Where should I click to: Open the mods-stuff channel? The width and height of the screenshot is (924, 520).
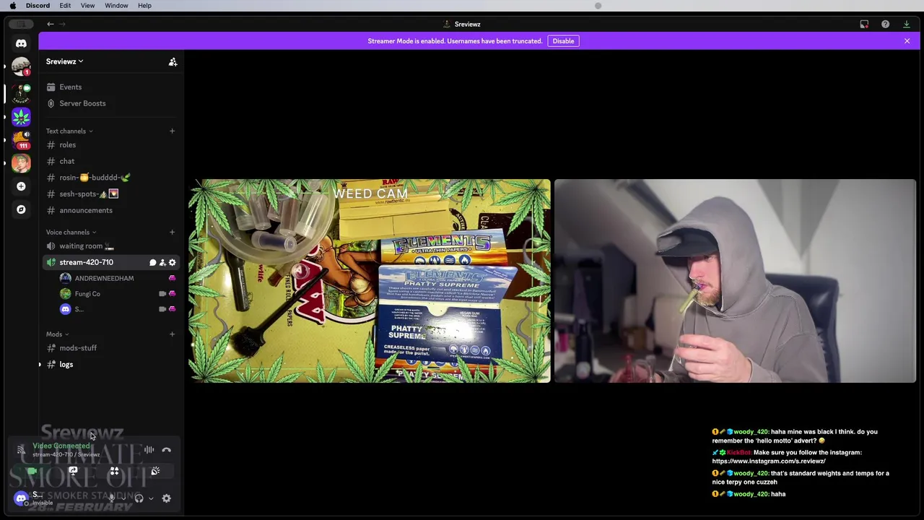click(x=78, y=348)
